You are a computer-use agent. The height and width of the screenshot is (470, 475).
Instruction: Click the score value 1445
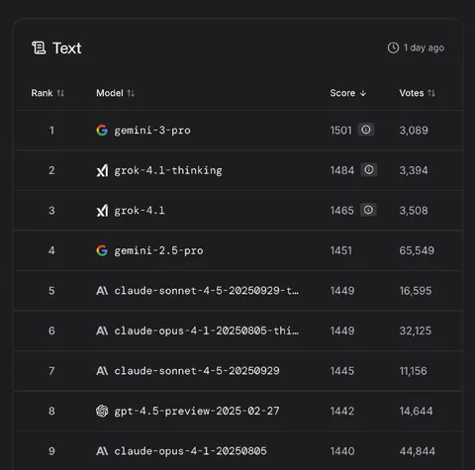(342, 371)
